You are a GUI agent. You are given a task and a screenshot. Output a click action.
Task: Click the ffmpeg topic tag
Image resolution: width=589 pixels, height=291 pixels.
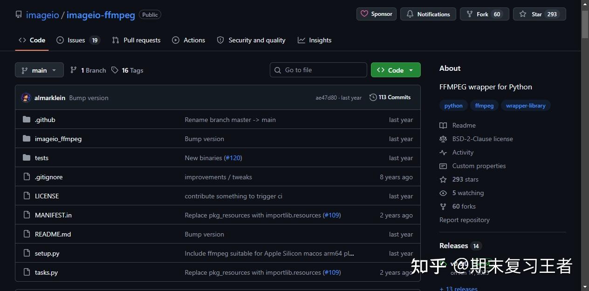pos(484,106)
